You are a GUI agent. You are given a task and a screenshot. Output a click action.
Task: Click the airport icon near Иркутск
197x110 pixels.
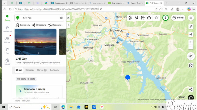coord(127,34)
